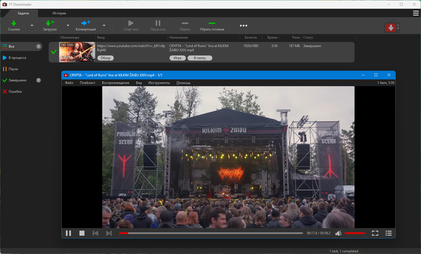Image resolution: width=421 pixels, height=254 pixels.
Task: Open the Воспроизведение menu in player
Action: pyautogui.click(x=115, y=83)
